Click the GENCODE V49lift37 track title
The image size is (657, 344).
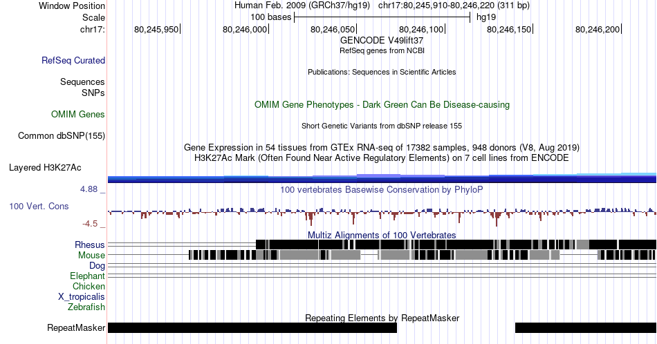click(x=382, y=41)
